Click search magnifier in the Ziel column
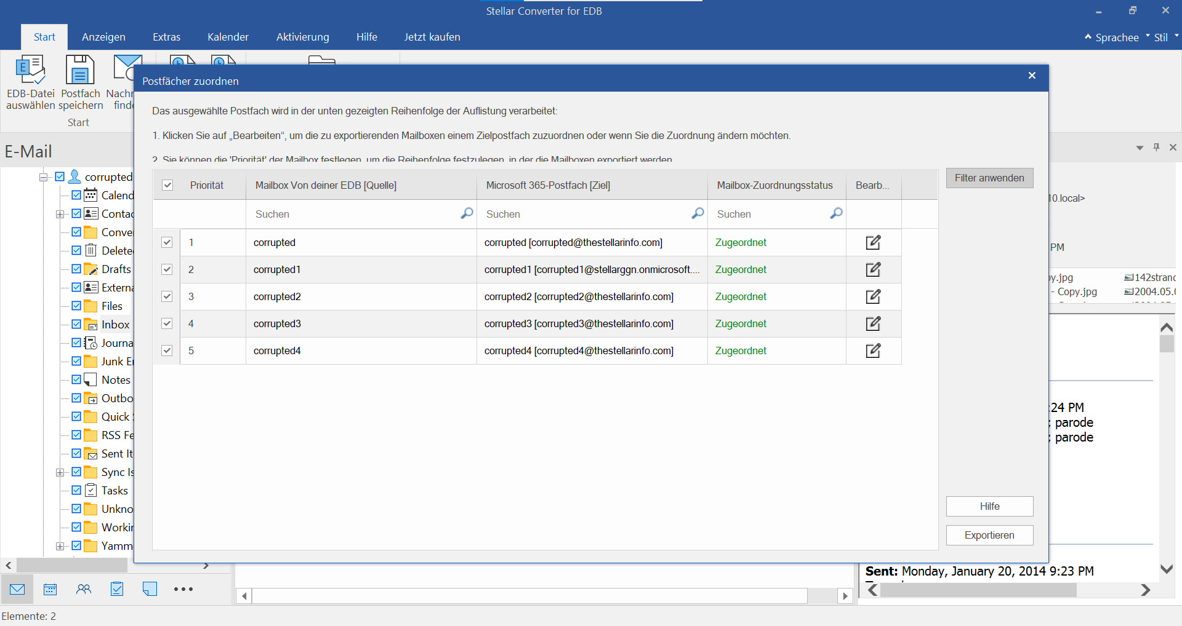The image size is (1182, 626). 698,213
